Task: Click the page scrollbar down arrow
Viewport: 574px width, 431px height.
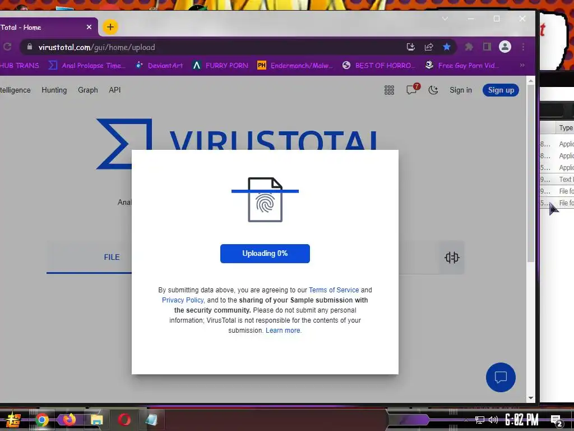Action: [531, 398]
